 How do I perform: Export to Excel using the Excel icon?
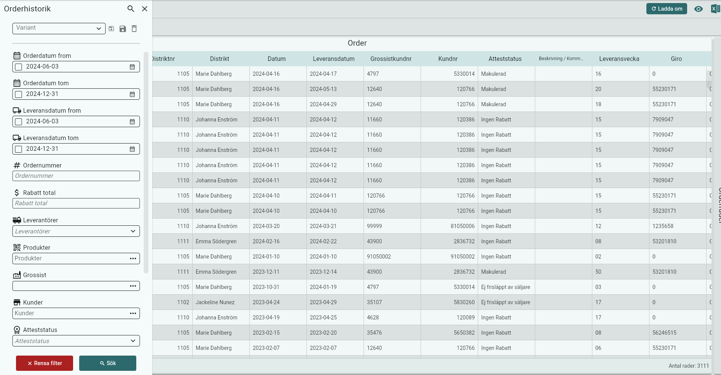click(715, 9)
